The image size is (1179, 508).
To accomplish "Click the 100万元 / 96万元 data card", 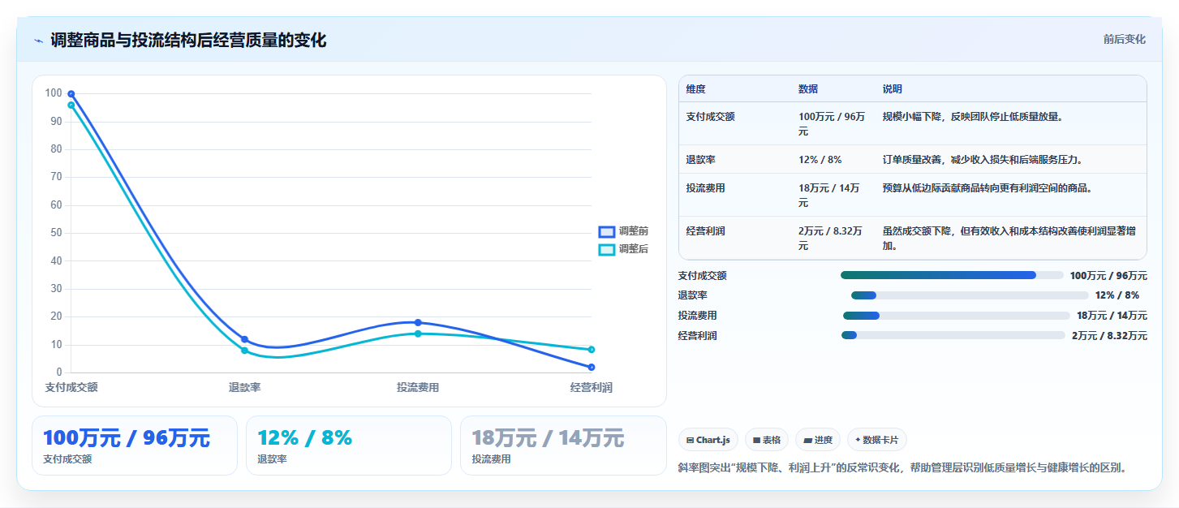I will (135, 446).
